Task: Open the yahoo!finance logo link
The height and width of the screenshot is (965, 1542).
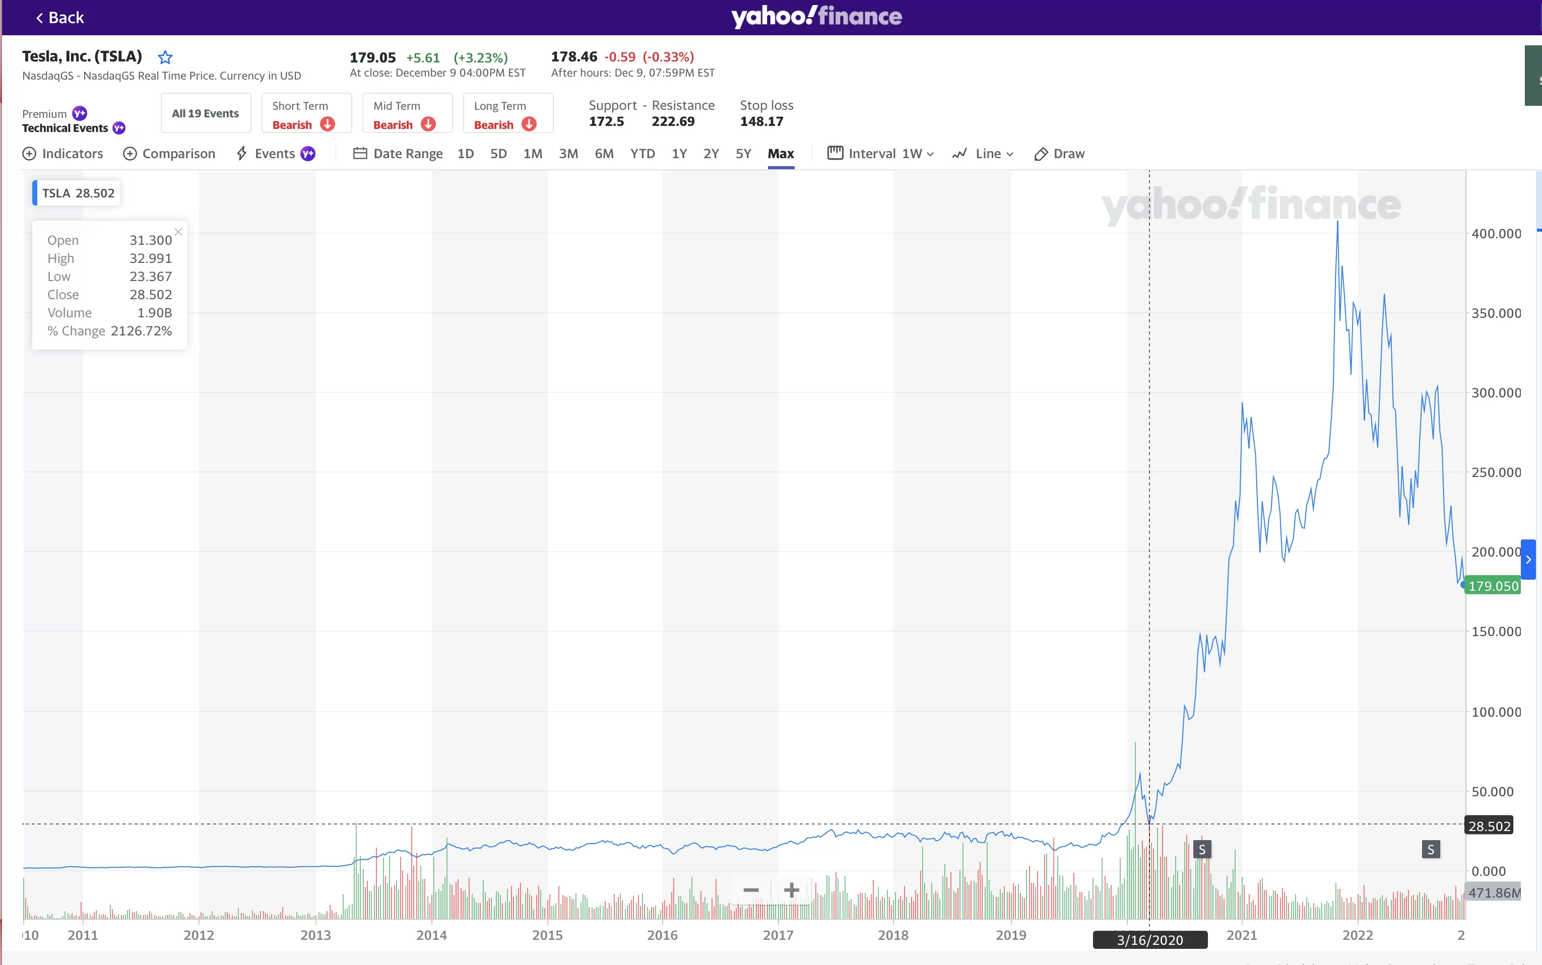Action: click(816, 16)
